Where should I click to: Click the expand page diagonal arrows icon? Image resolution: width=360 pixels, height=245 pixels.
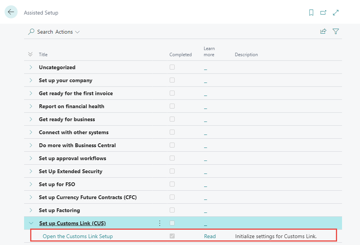[336, 13]
